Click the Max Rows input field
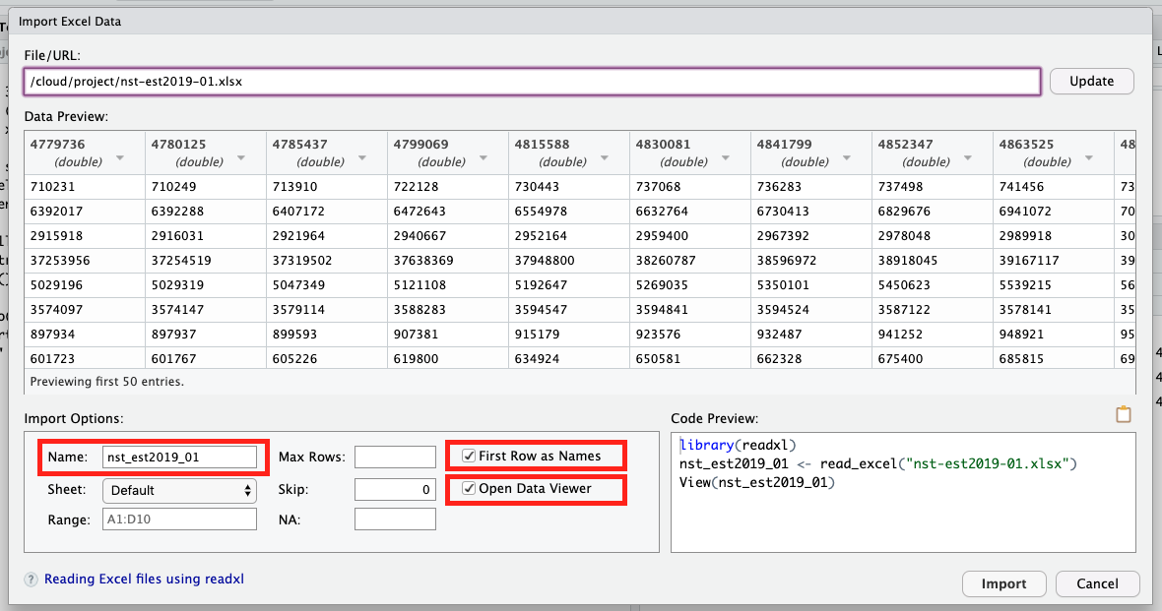 (395, 456)
